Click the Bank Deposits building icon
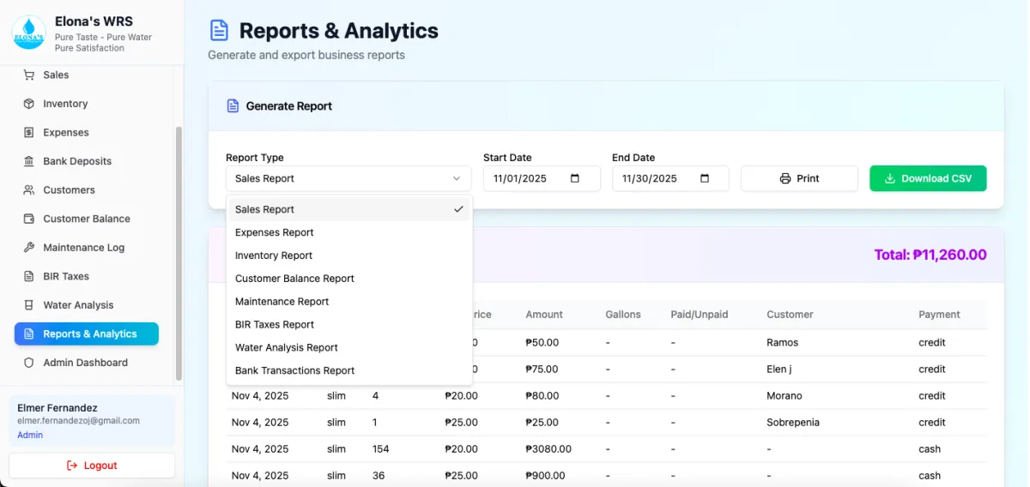 [29, 161]
